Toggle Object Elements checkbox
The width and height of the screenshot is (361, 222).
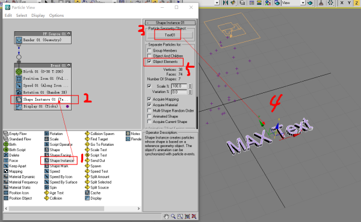tap(149, 62)
